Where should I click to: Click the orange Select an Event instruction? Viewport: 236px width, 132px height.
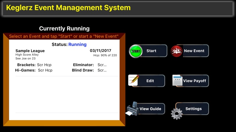click(64, 36)
